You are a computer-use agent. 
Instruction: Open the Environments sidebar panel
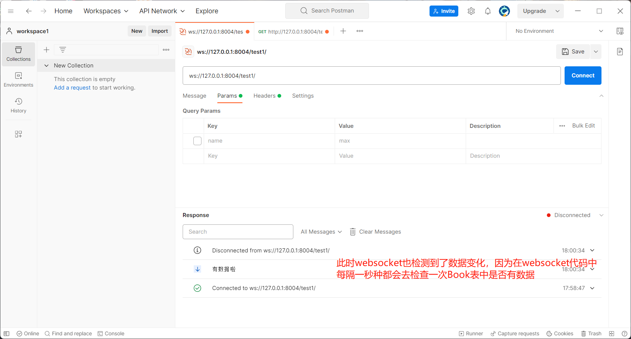point(18,80)
